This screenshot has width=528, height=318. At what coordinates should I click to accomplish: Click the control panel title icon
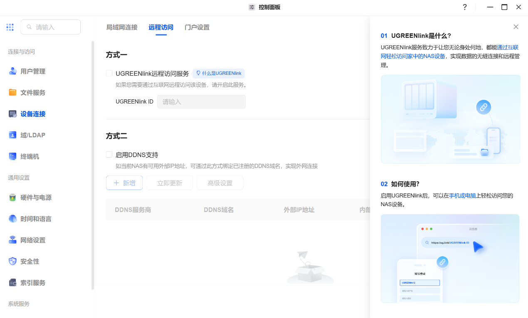pos(252,7)
